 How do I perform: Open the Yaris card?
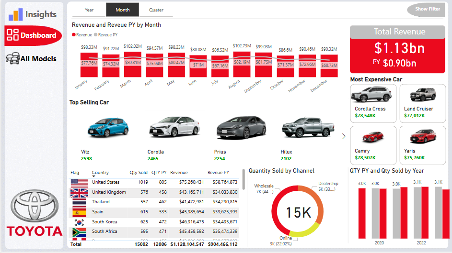(x=423, y=145)
